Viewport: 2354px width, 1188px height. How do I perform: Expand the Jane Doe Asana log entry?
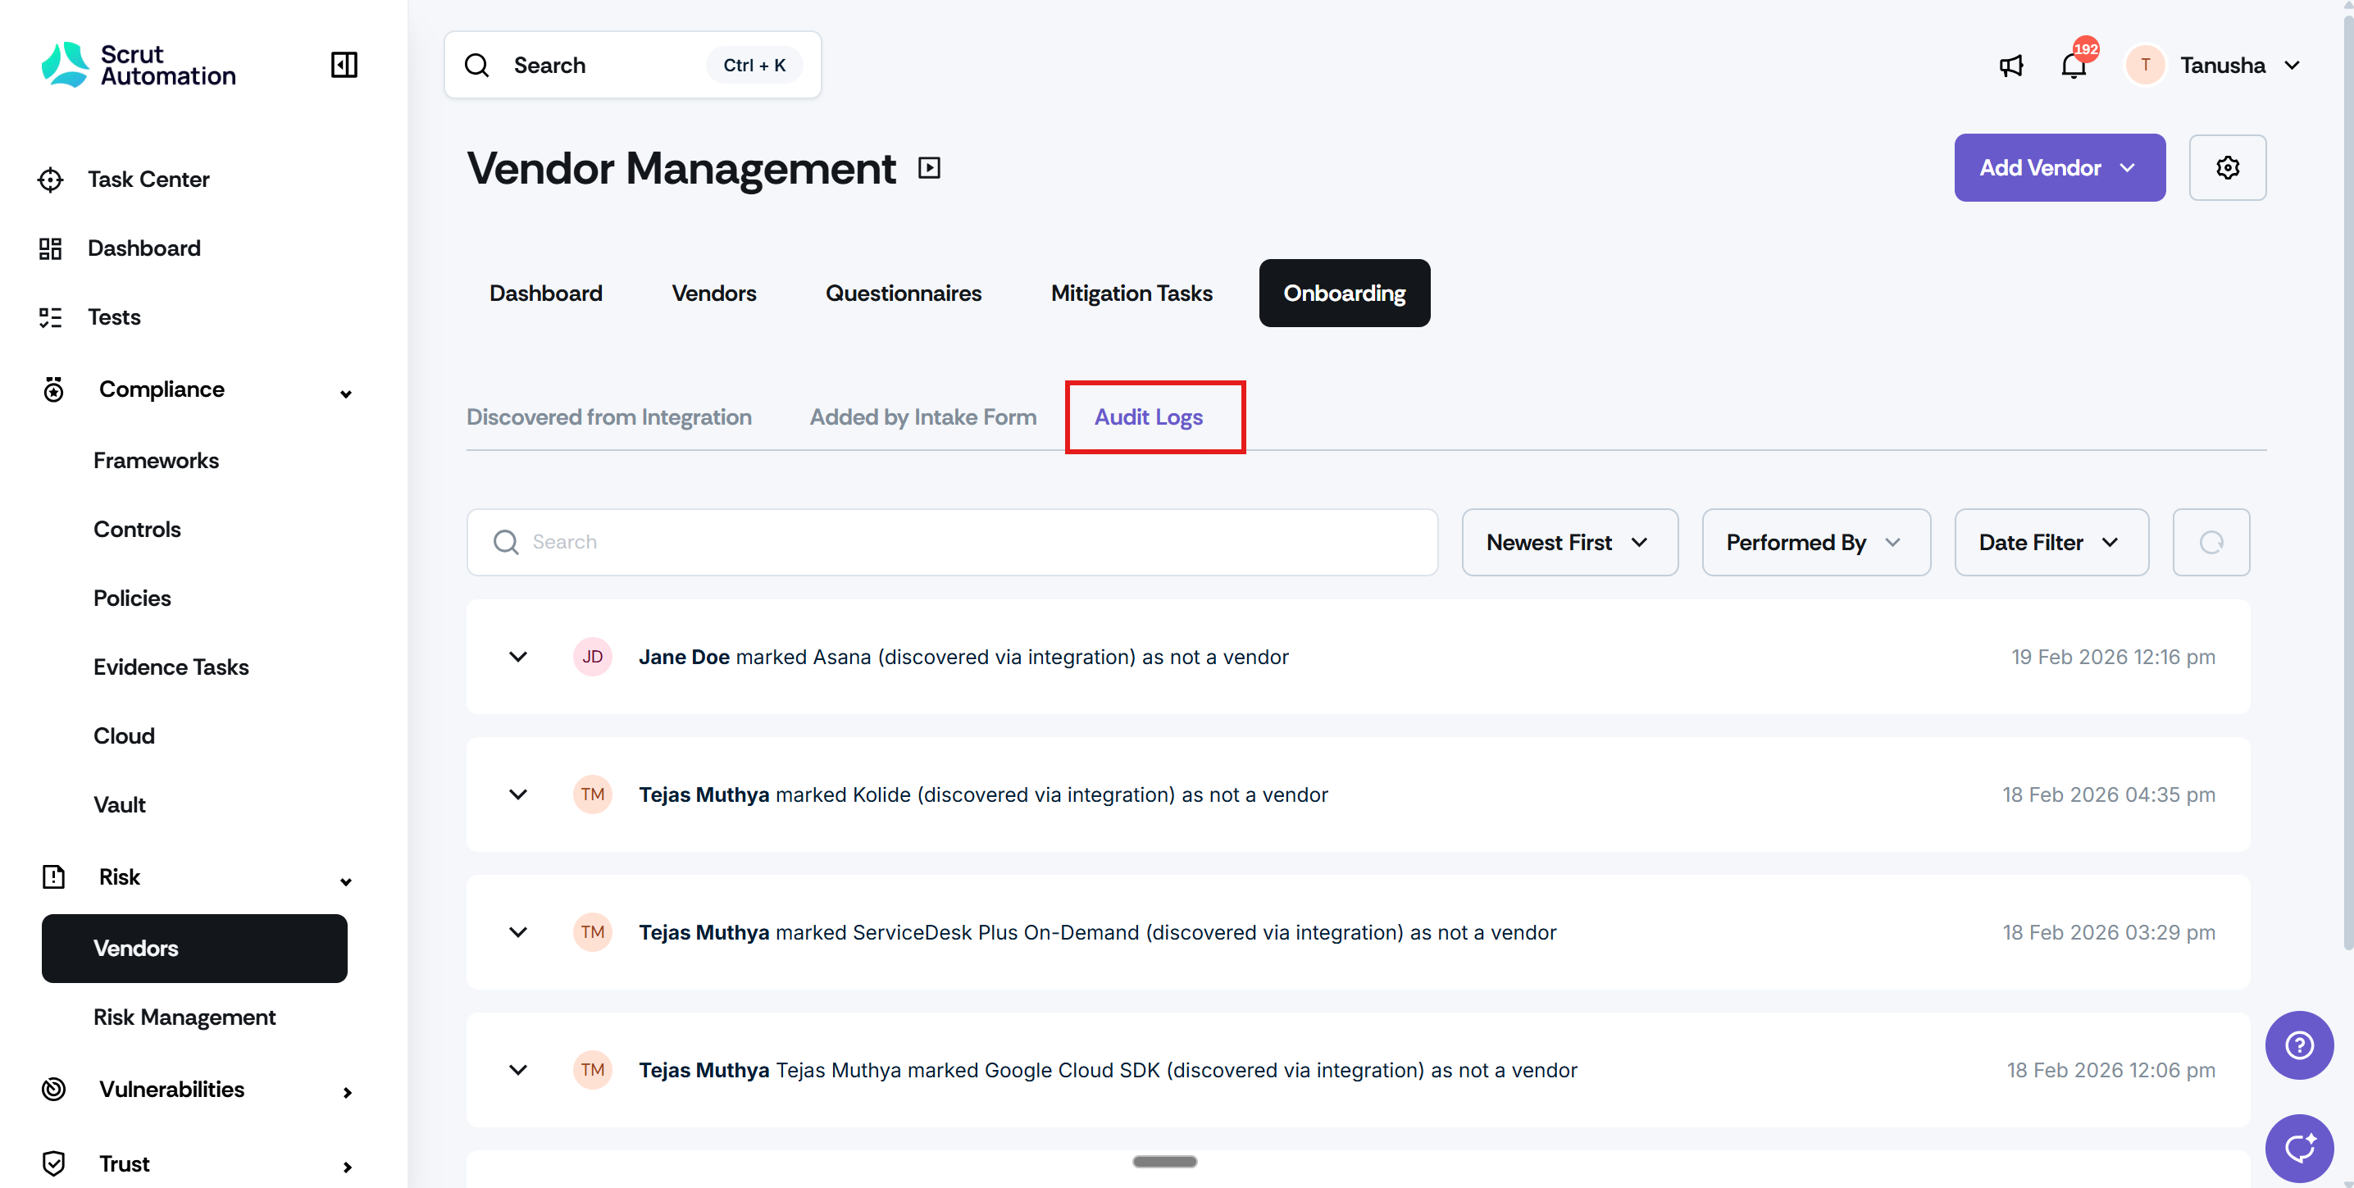pos(518,657)
